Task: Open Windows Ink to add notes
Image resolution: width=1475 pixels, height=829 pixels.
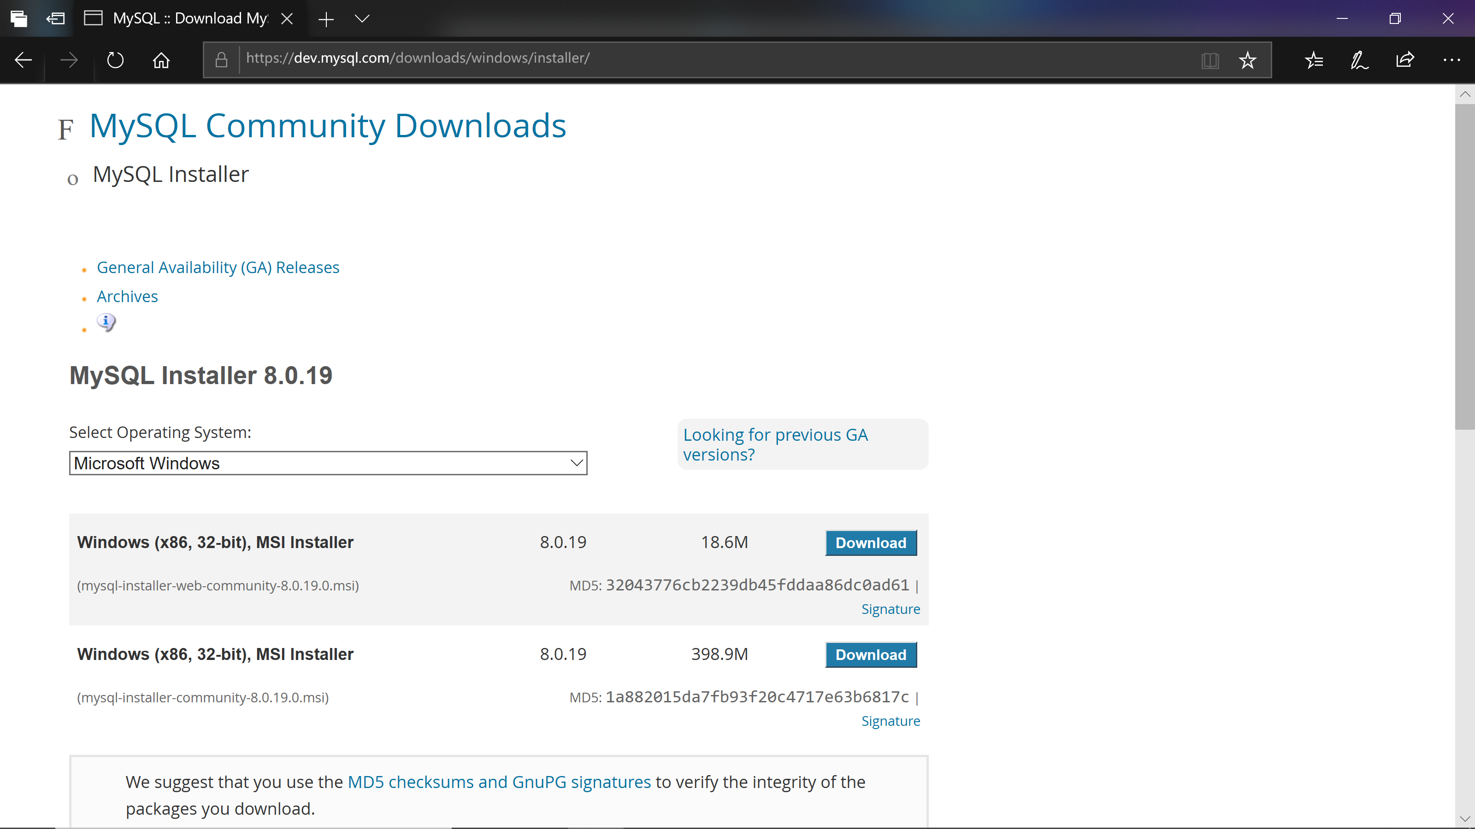Action: 1359,59
